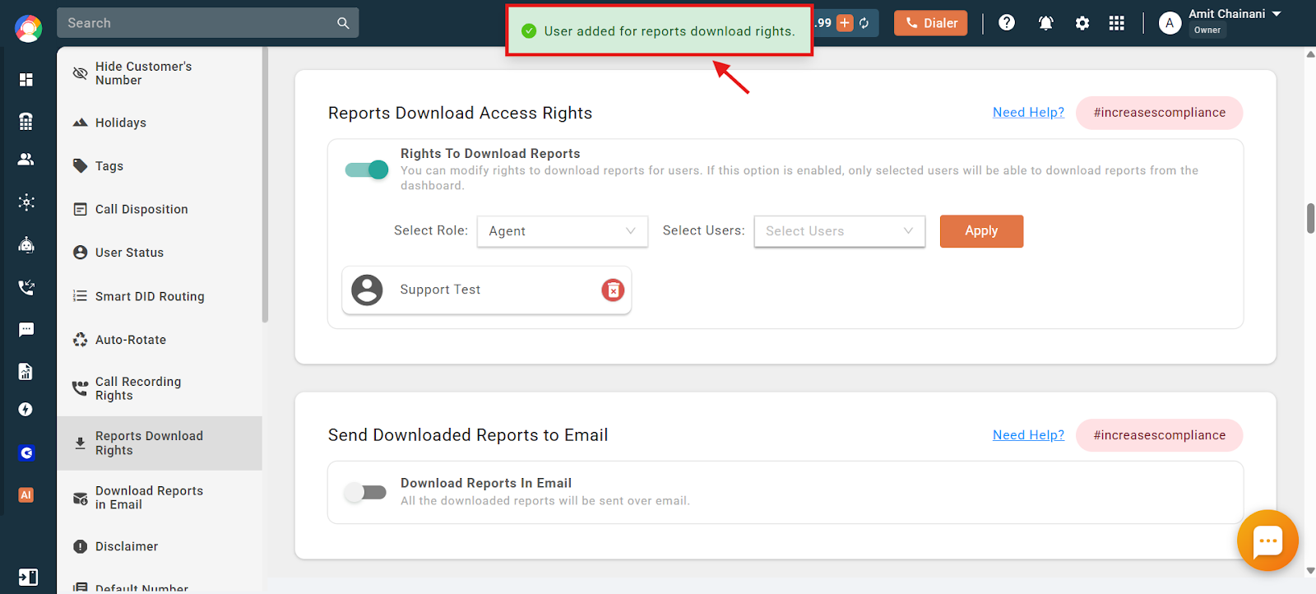Open the dashboard grid icon in the left rail
Viewport: 1316px width, 594px height.
(26, 80)
